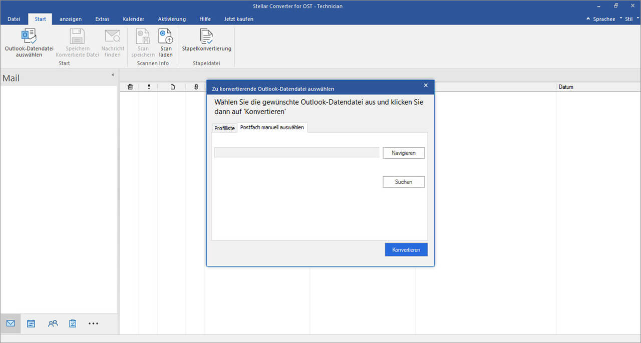Close the Outlook-Datendatei auswählen dialog
This screenshot has height=343, width=641.
(426, 86)
